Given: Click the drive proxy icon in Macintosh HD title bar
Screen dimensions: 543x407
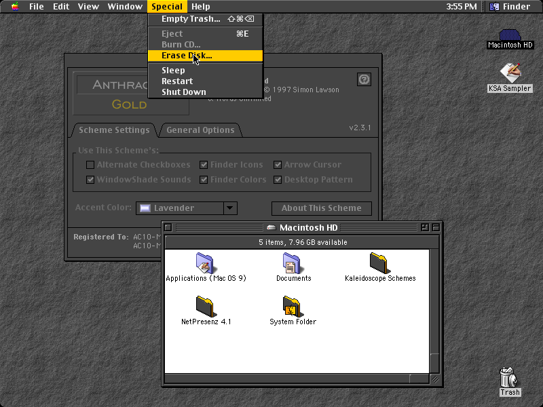Looking at the screenshot, I should coord(271,227).
